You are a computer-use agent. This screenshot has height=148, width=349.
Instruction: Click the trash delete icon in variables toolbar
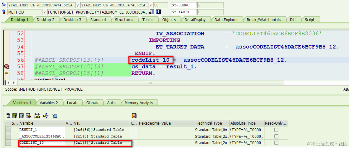[8, 116]
